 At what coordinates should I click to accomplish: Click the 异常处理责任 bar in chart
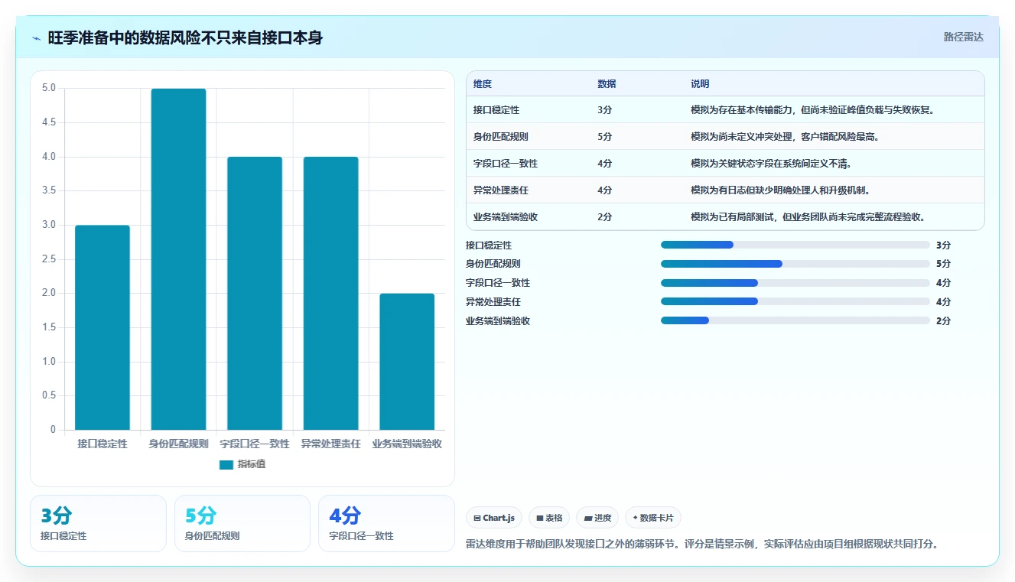pos(330,293)
